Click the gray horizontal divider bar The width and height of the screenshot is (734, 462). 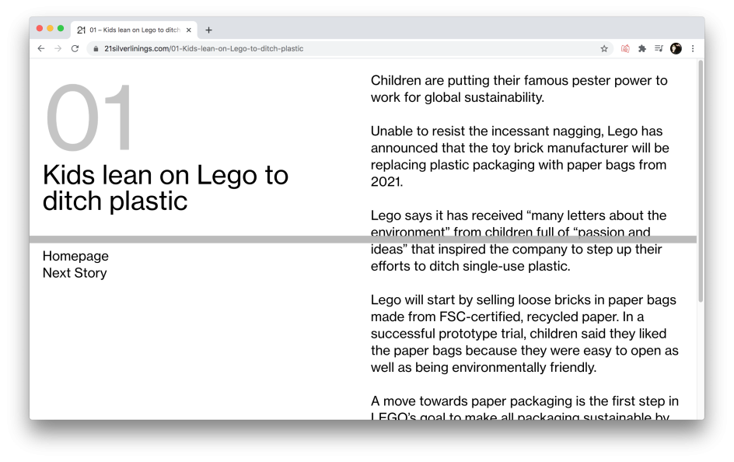[194, 240]
